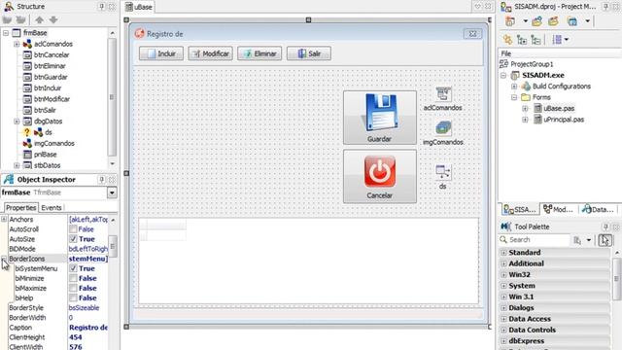
Task: Click the Salir button on form
Action: (x=309, y=53)
